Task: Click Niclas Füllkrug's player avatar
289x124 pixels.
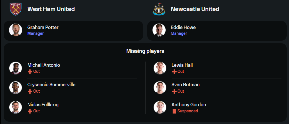Action: click(x=15, y=107)
